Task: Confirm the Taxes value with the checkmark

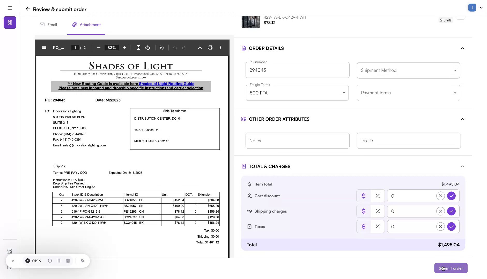Action: click(x=451, y=227)
